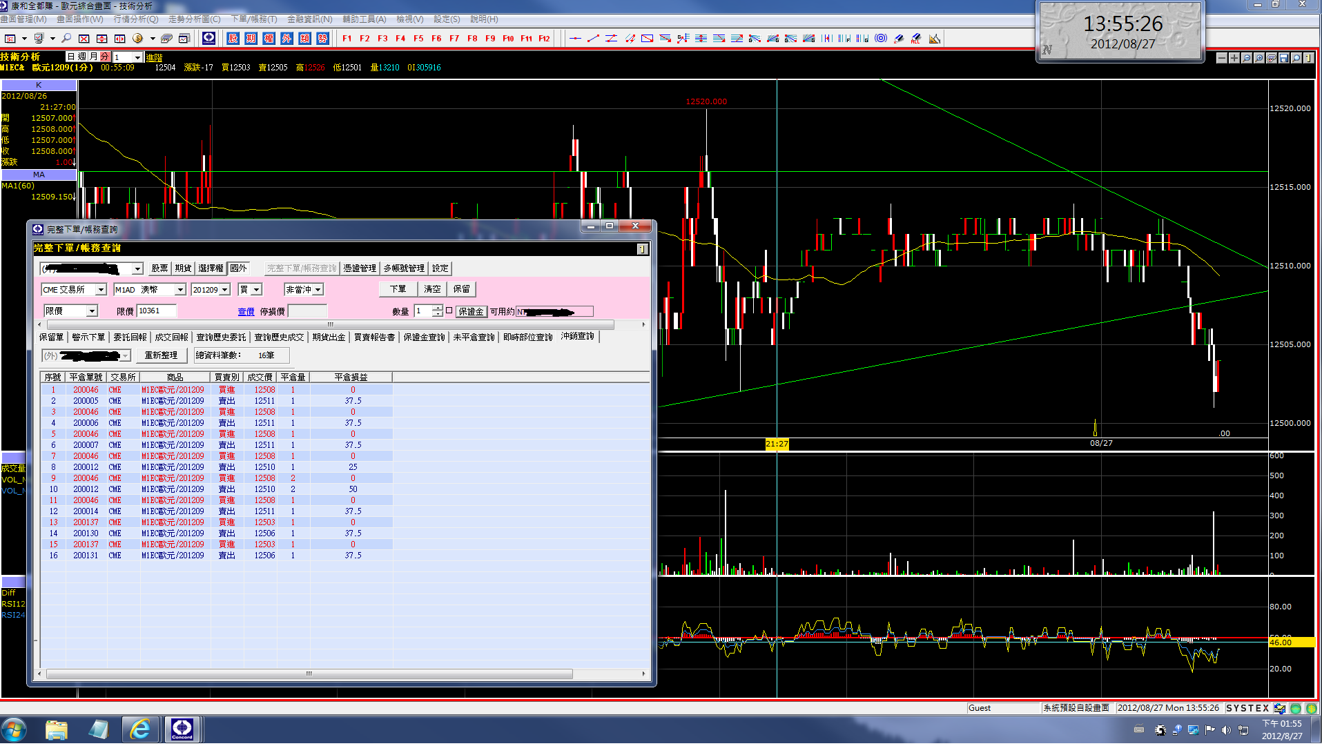Open the 非當沖 day-trade dropdown
Image resolution: width=1322 pixels, height=746 pixels.
318,290
